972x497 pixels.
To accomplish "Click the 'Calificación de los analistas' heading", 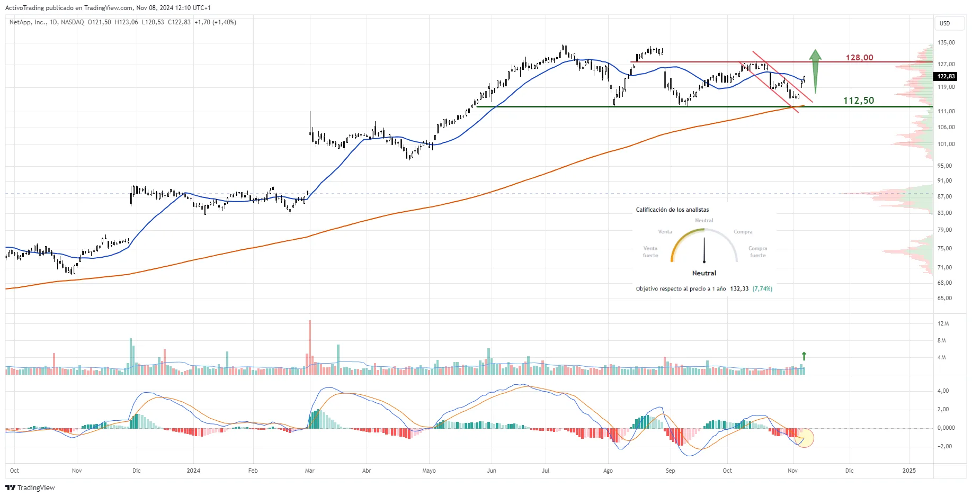I will [x=672, y=210].
